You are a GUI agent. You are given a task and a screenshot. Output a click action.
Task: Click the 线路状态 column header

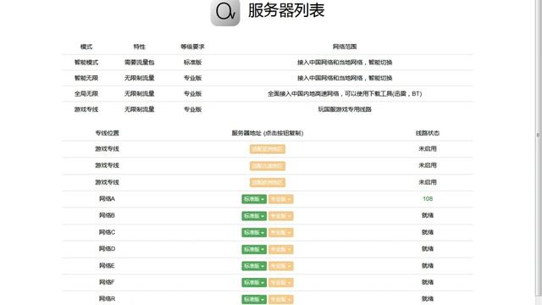pyautogui.click(x=428, y=133)
